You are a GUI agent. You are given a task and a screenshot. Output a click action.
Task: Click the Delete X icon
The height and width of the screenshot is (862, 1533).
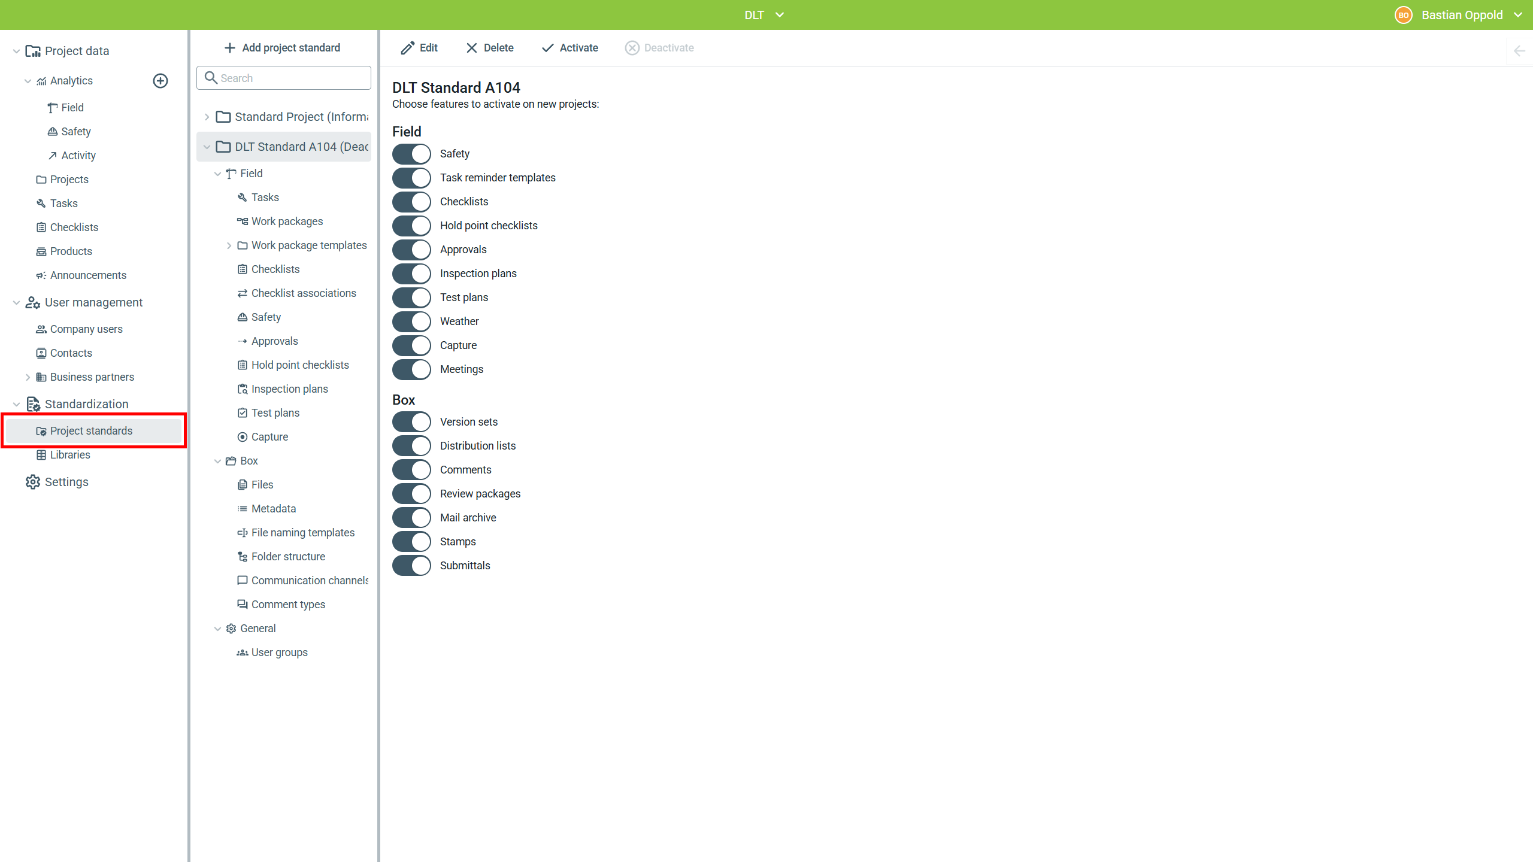472,48
